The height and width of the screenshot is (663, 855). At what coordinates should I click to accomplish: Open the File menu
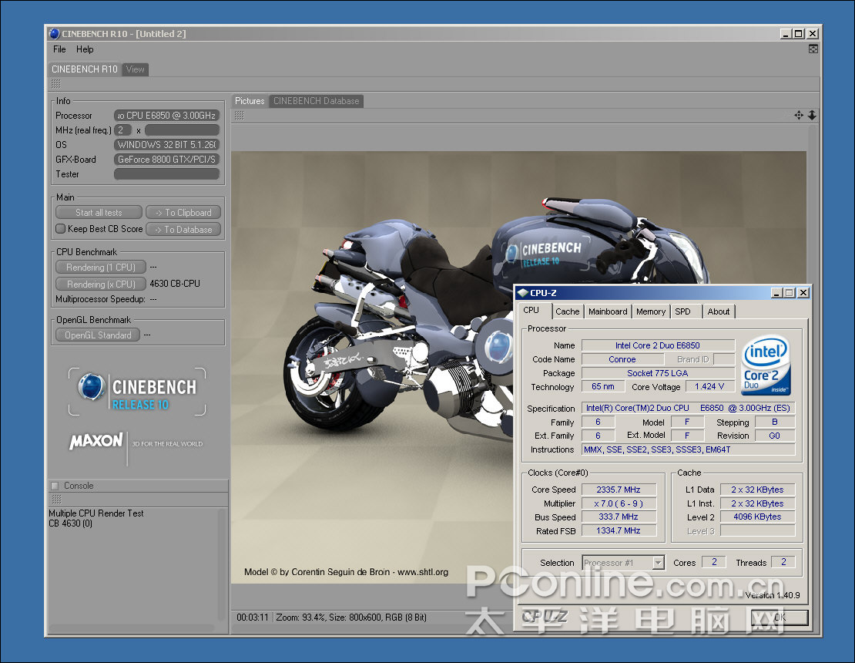tap(59, 49)
